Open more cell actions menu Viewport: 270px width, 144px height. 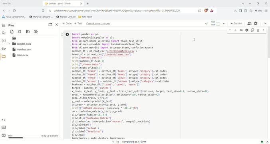click(264, 30)
